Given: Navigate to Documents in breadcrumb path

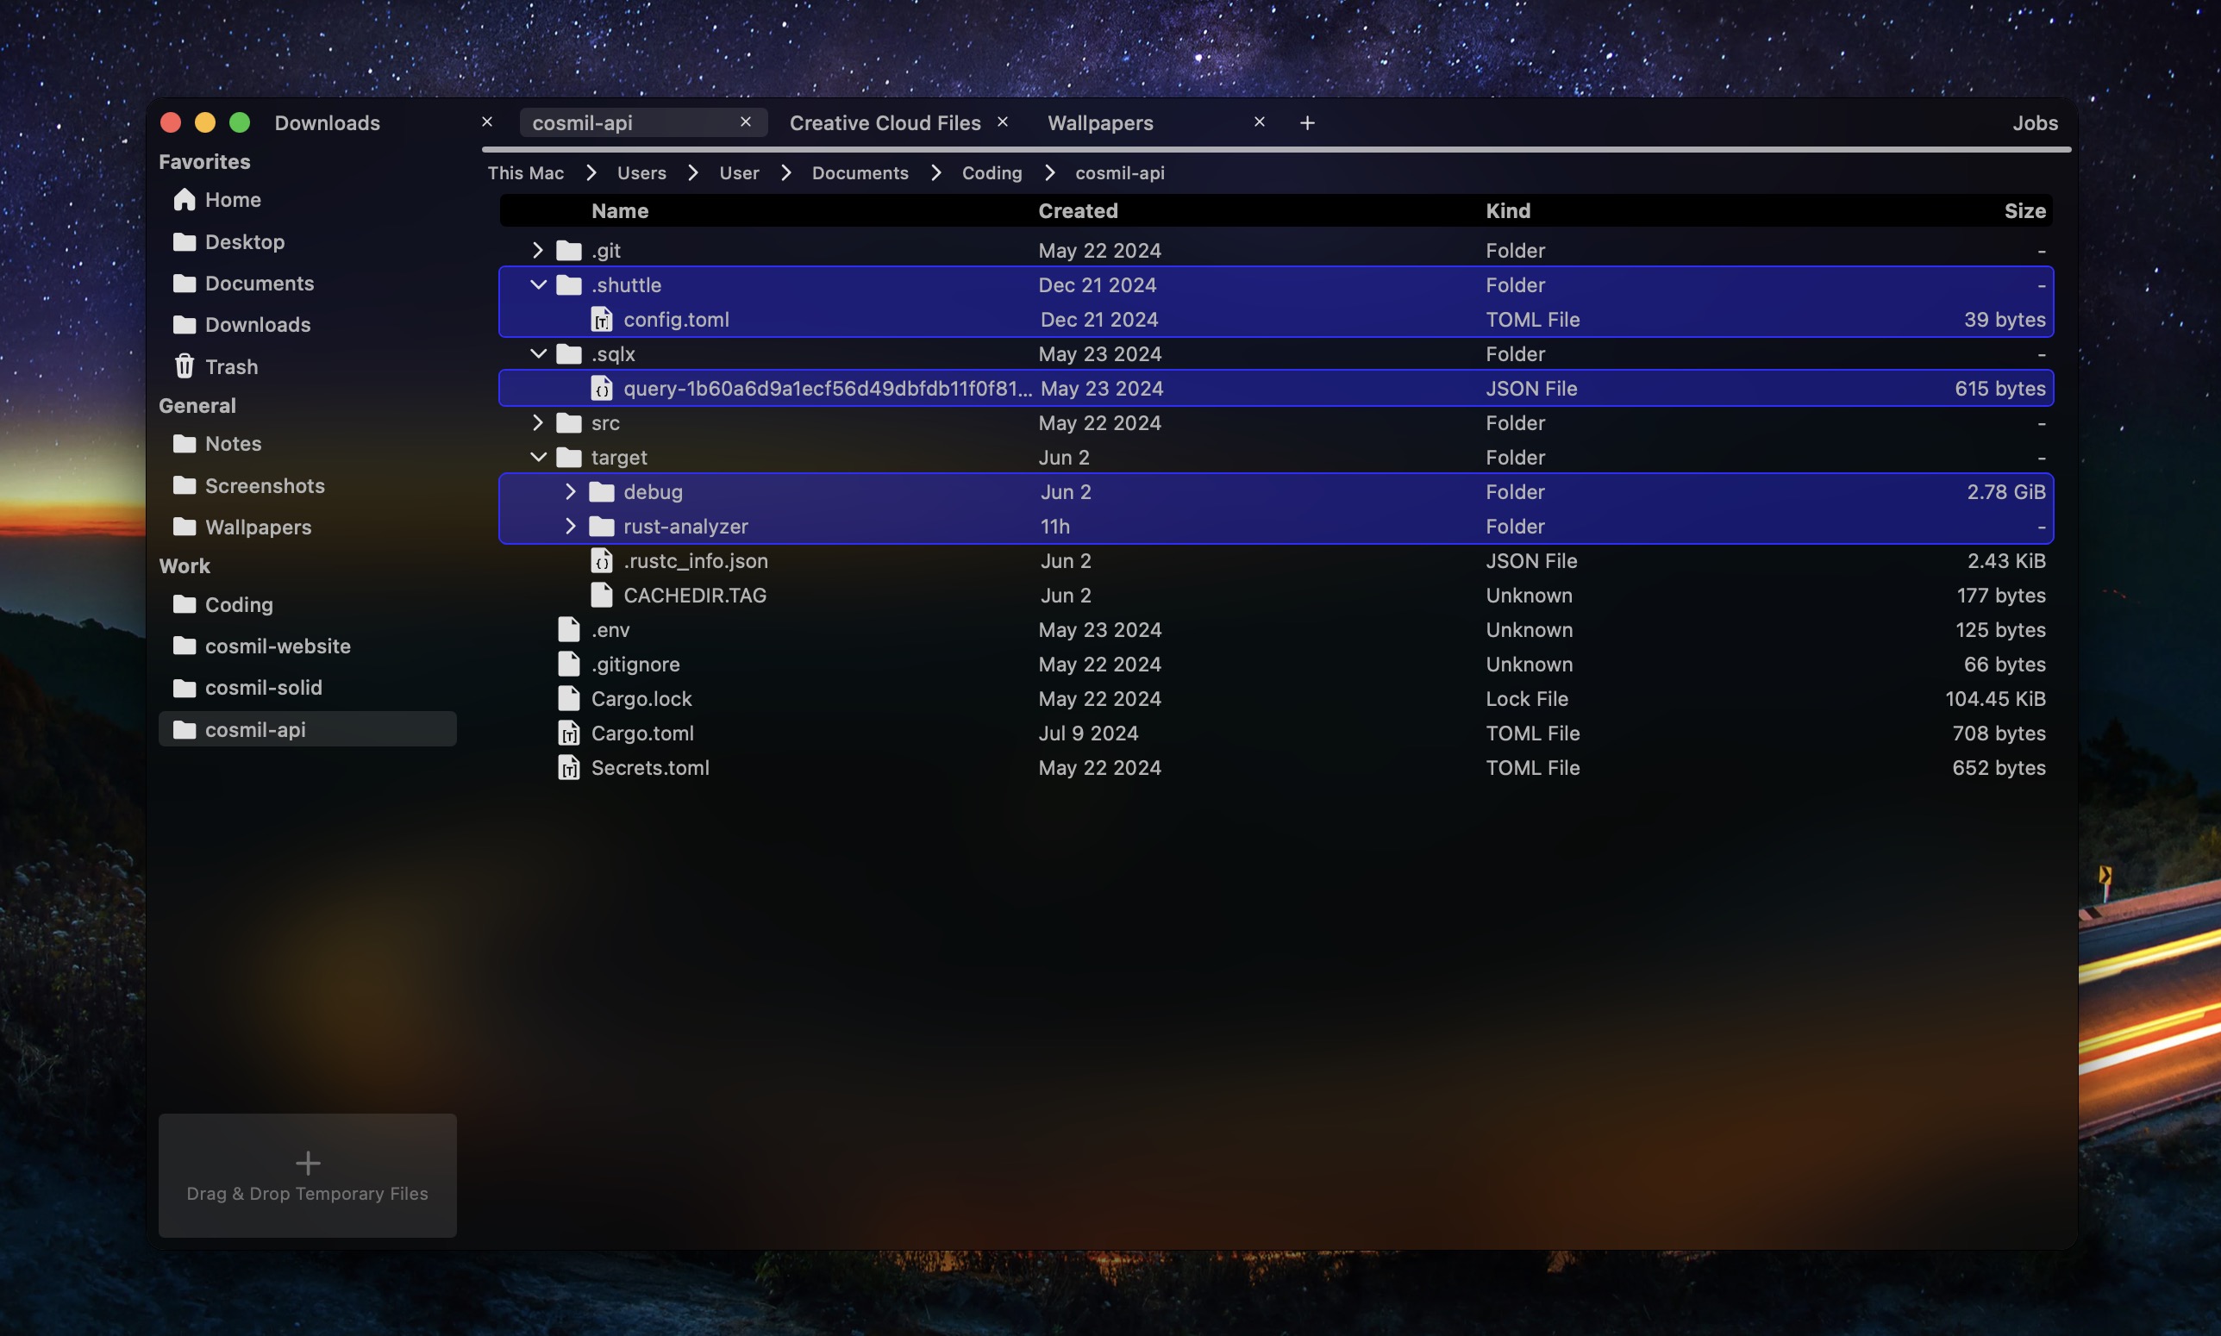Looking at the screenshot, I should pos(860,173).
